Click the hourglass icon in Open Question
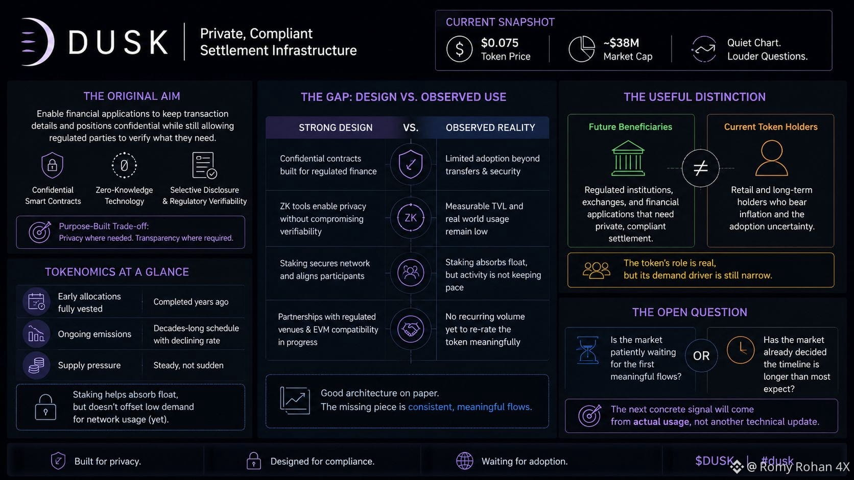The height and width of the screenshot is (480, 854). coord(587,350)
